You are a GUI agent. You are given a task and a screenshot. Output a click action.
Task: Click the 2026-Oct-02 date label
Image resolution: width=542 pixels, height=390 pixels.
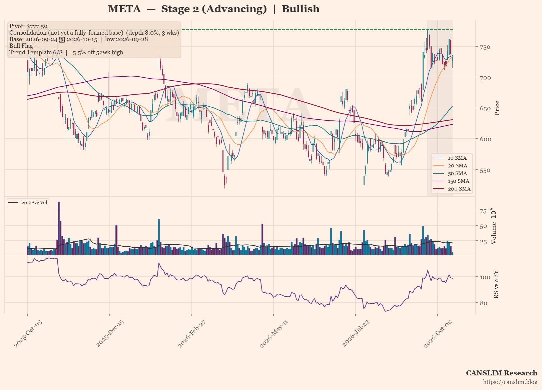click(x=438, y=334)
